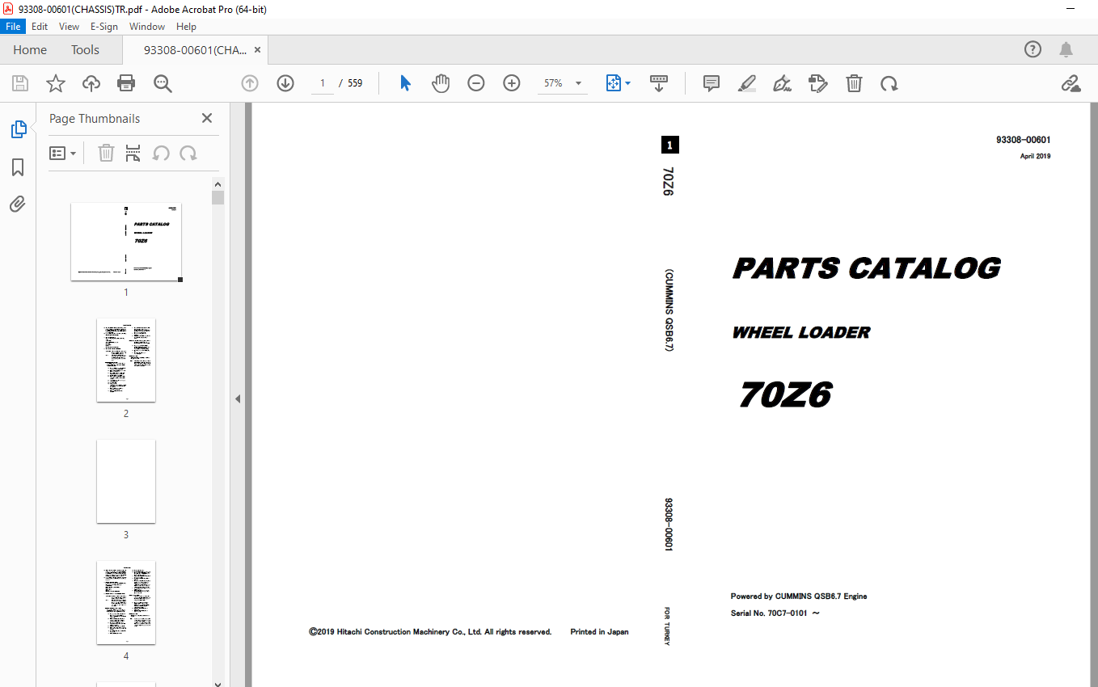This screenshot has width=1098, height=687.
Task: Print the document with the printer icon
Action: pyautogui.click(x=126, y=83)
